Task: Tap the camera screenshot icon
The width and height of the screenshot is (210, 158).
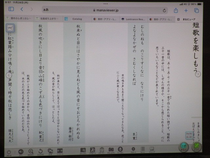Action: tap(111, 150)
